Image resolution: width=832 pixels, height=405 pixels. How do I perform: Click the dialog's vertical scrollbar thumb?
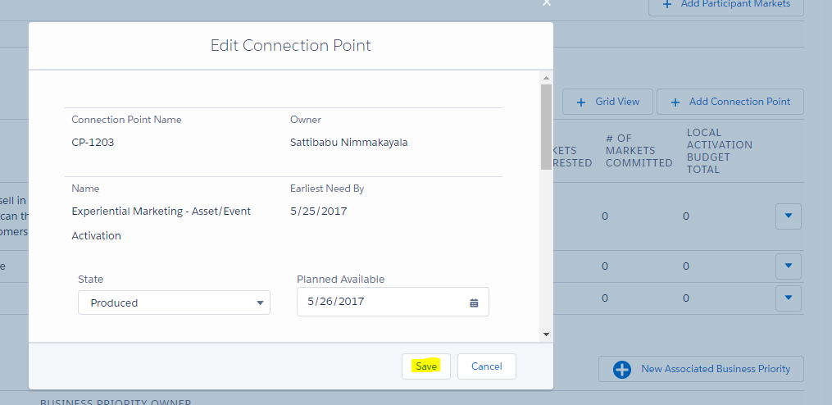pos(546,127)
